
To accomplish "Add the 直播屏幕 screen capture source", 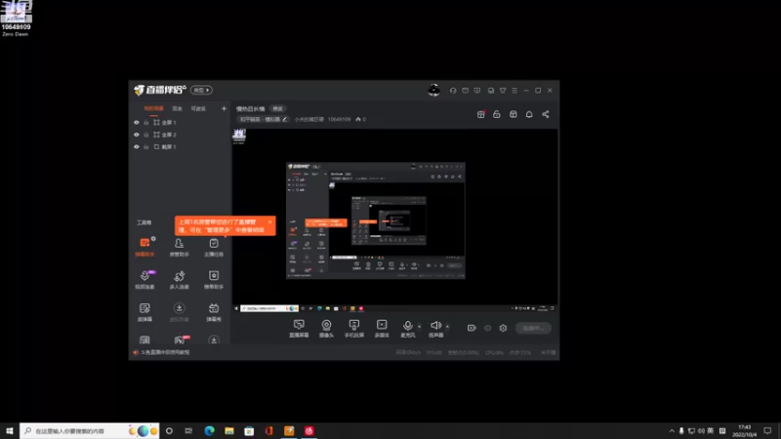I will point(299,329).
